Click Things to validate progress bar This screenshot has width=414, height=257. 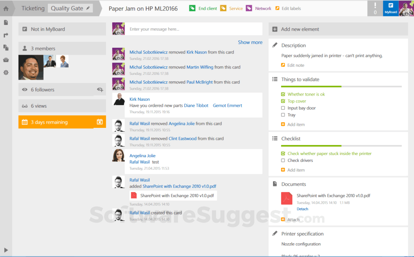342,87
